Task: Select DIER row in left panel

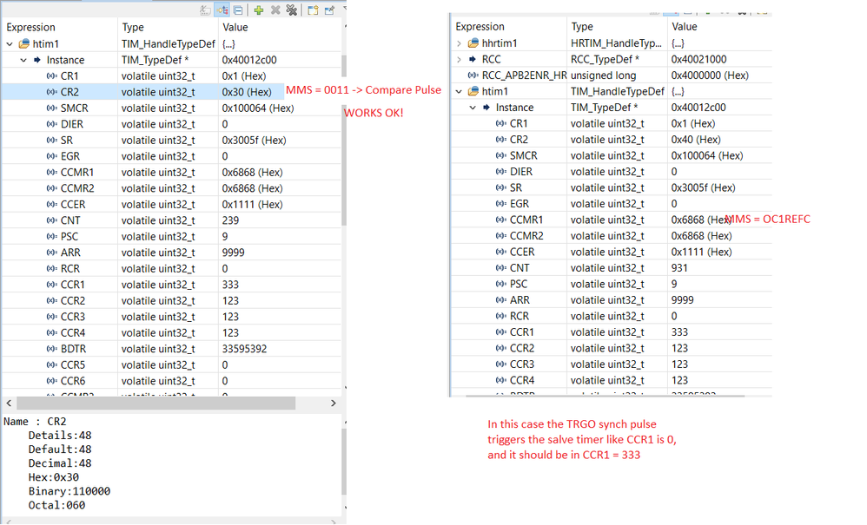Action: 171,124
